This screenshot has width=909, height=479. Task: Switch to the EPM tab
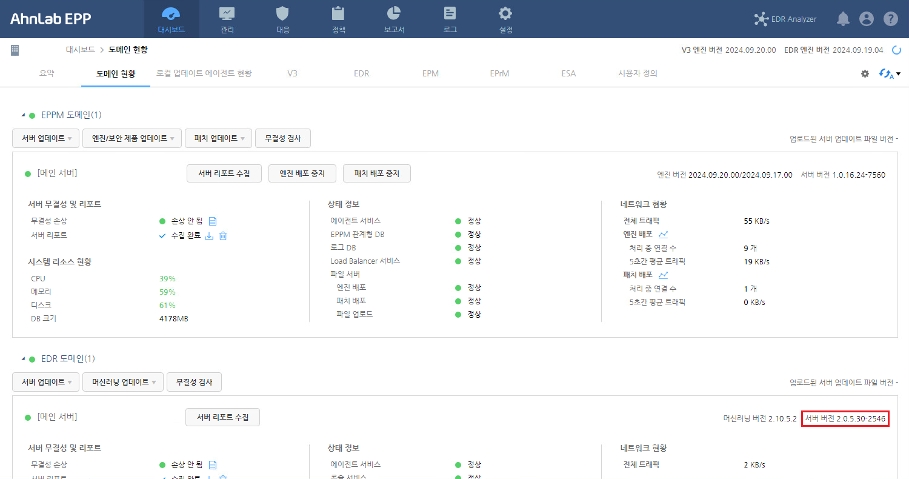430,73
